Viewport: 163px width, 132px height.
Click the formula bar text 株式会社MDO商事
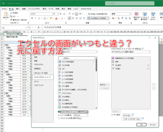(53, 27)
